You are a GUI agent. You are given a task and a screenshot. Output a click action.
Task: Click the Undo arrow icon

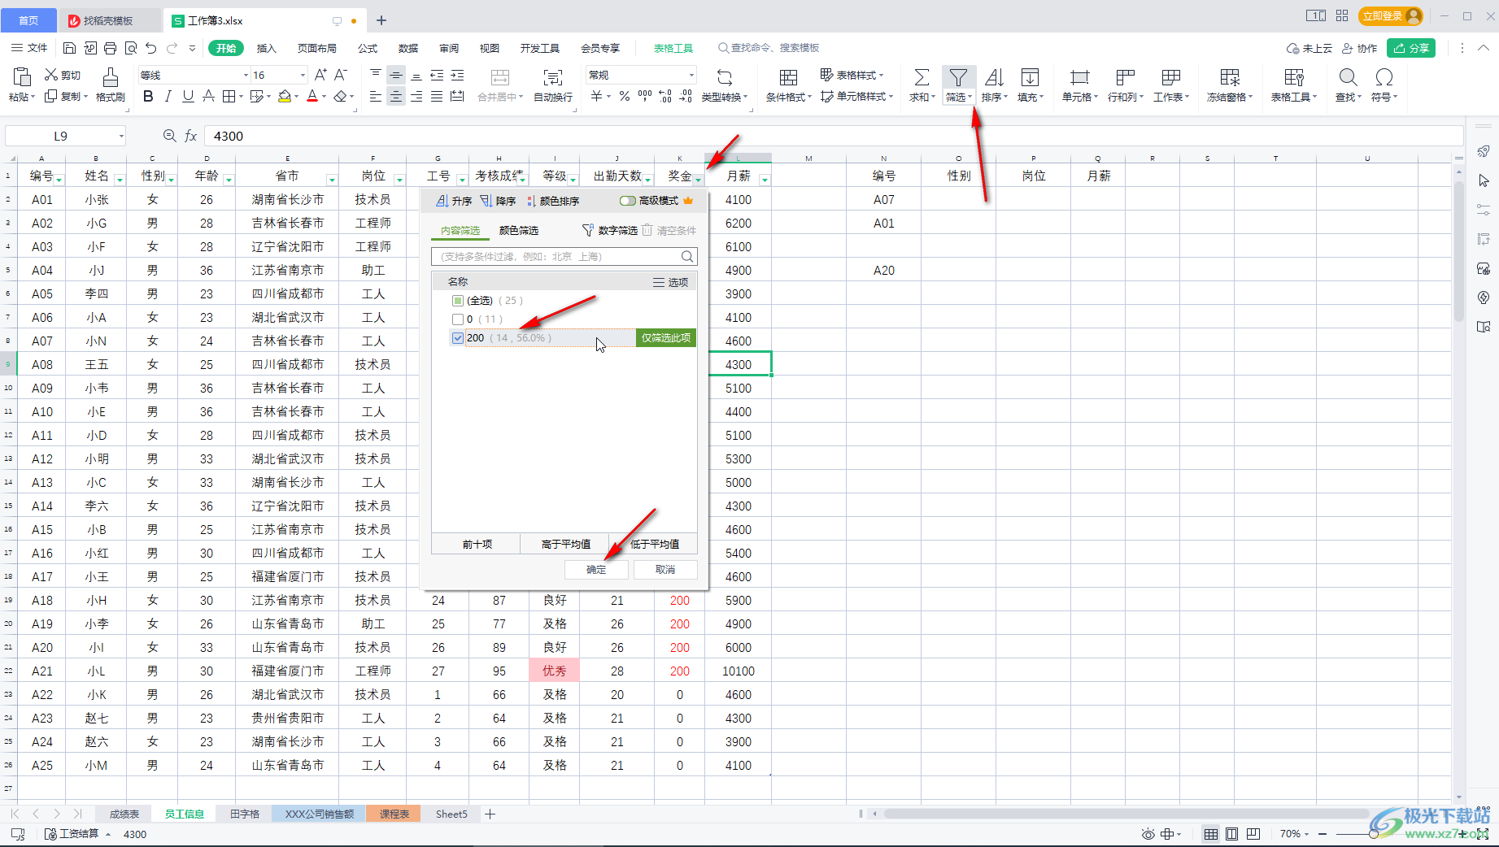coord(150,48)
